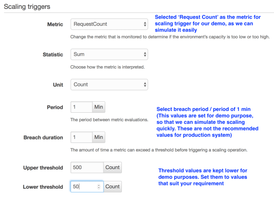
Task: Click the Count unit beside Upper threshold
Action: [x=112, y=168]
